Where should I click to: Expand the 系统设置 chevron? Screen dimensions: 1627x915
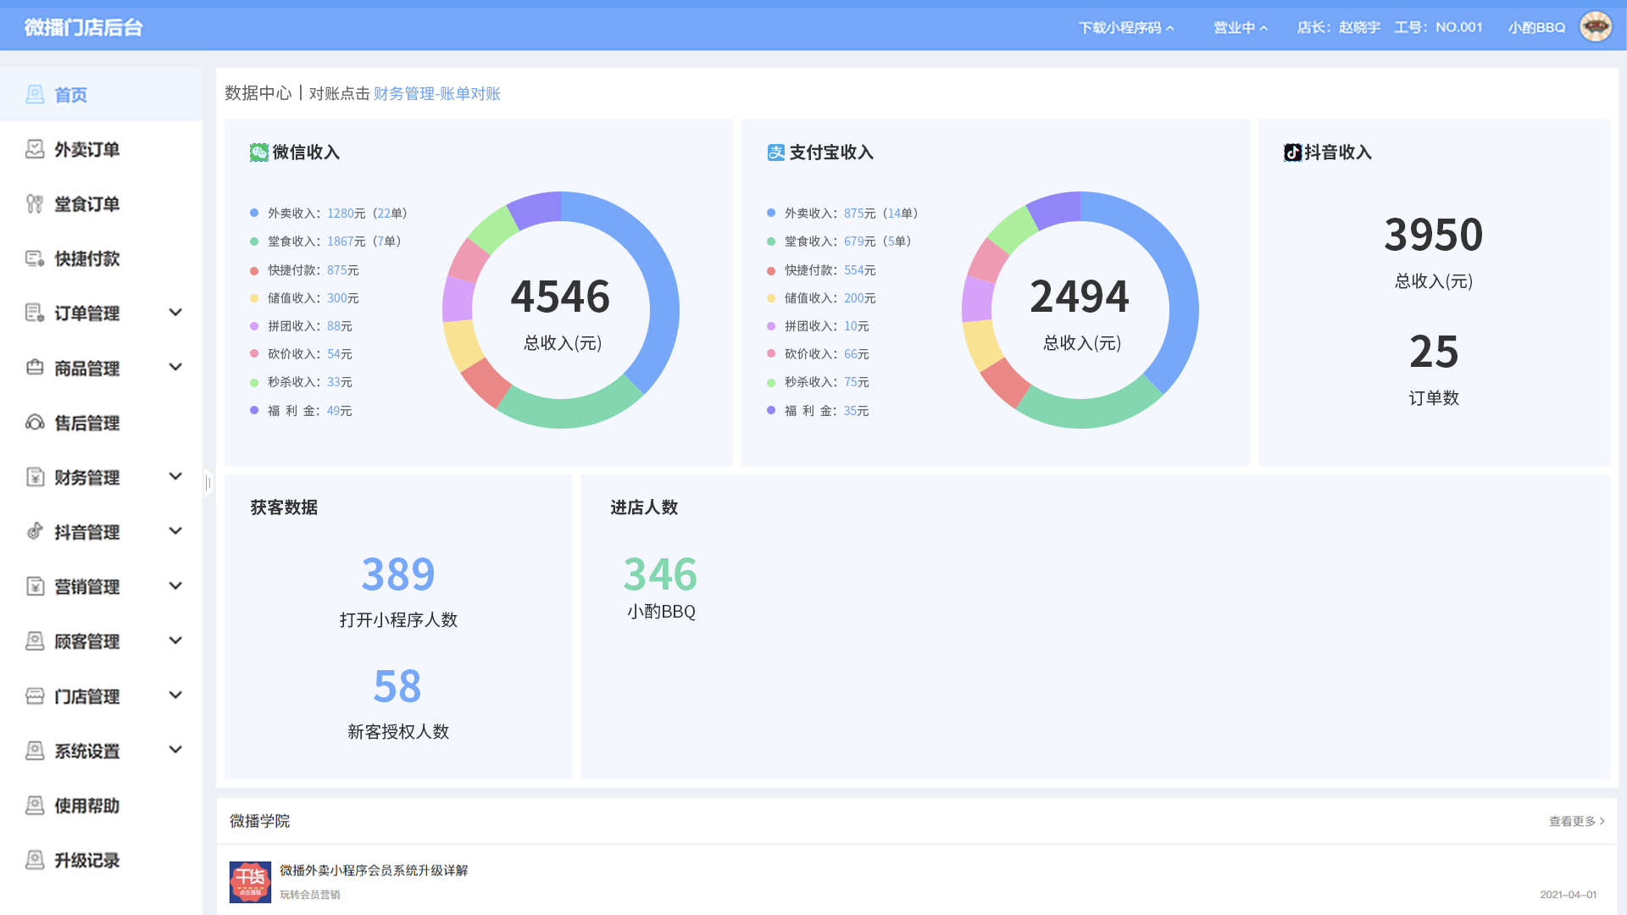pos(175,750)
